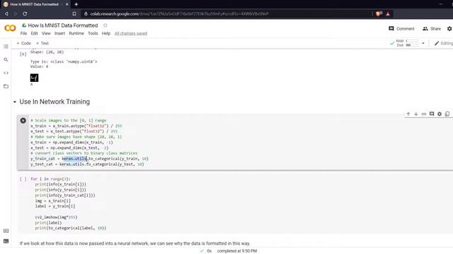Click the completed at 9:50 PM status

point(237,251)
